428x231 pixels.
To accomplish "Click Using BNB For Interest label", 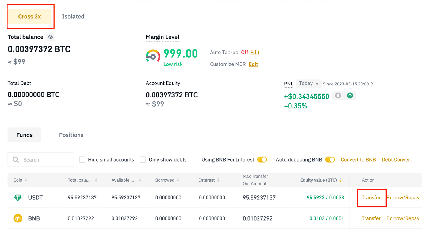I will click(x=228, y=160).
